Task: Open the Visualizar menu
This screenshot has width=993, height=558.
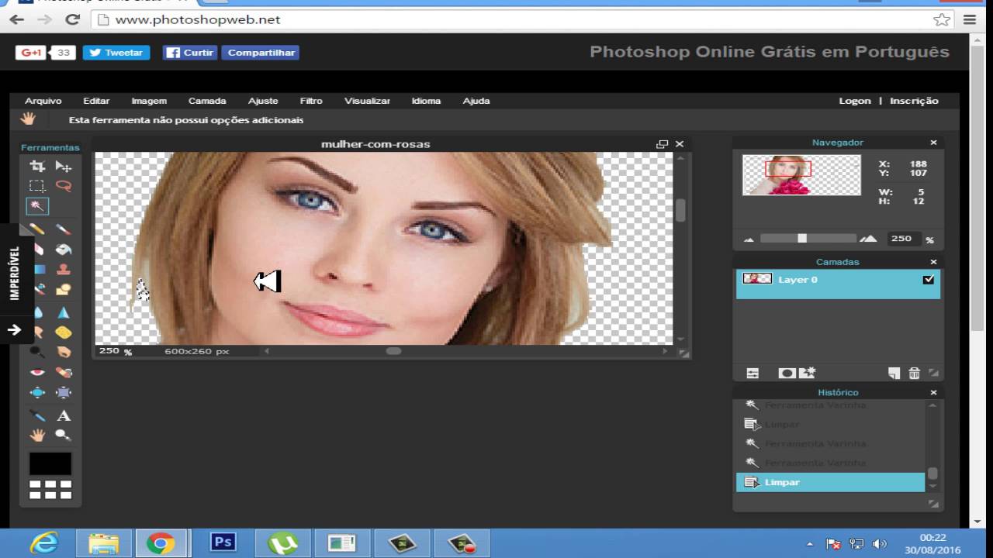Action: 368,101
